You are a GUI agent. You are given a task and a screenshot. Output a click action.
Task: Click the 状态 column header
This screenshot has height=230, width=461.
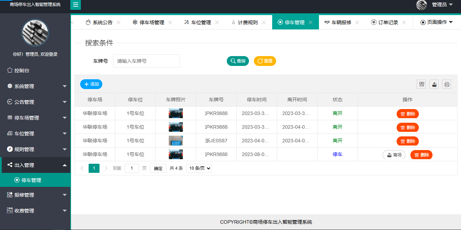(x=338, y=100)
